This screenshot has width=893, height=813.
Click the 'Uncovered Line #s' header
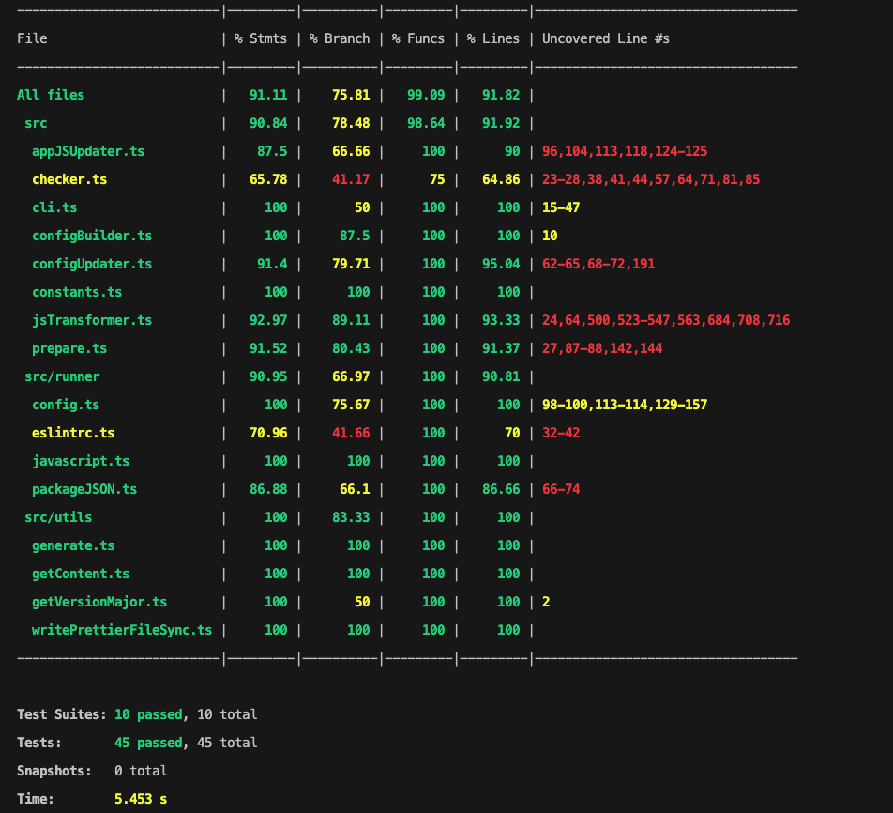[x=605, y=38]
